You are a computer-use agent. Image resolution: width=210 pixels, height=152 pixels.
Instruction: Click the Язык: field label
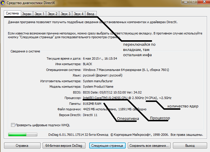[77, 75]
